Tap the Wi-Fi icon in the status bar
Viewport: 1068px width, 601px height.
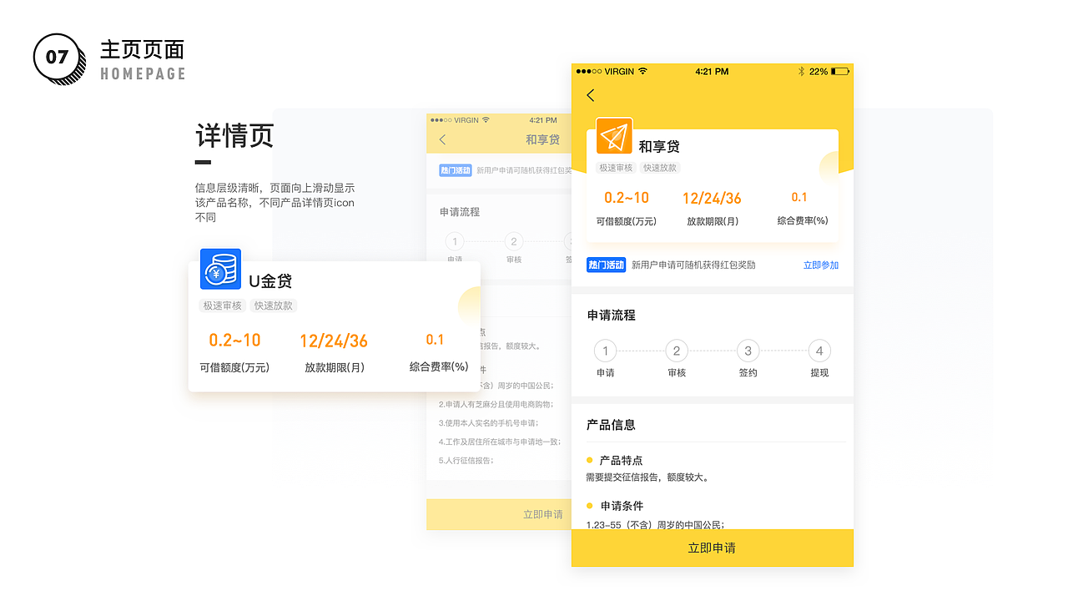coord(642,72)
